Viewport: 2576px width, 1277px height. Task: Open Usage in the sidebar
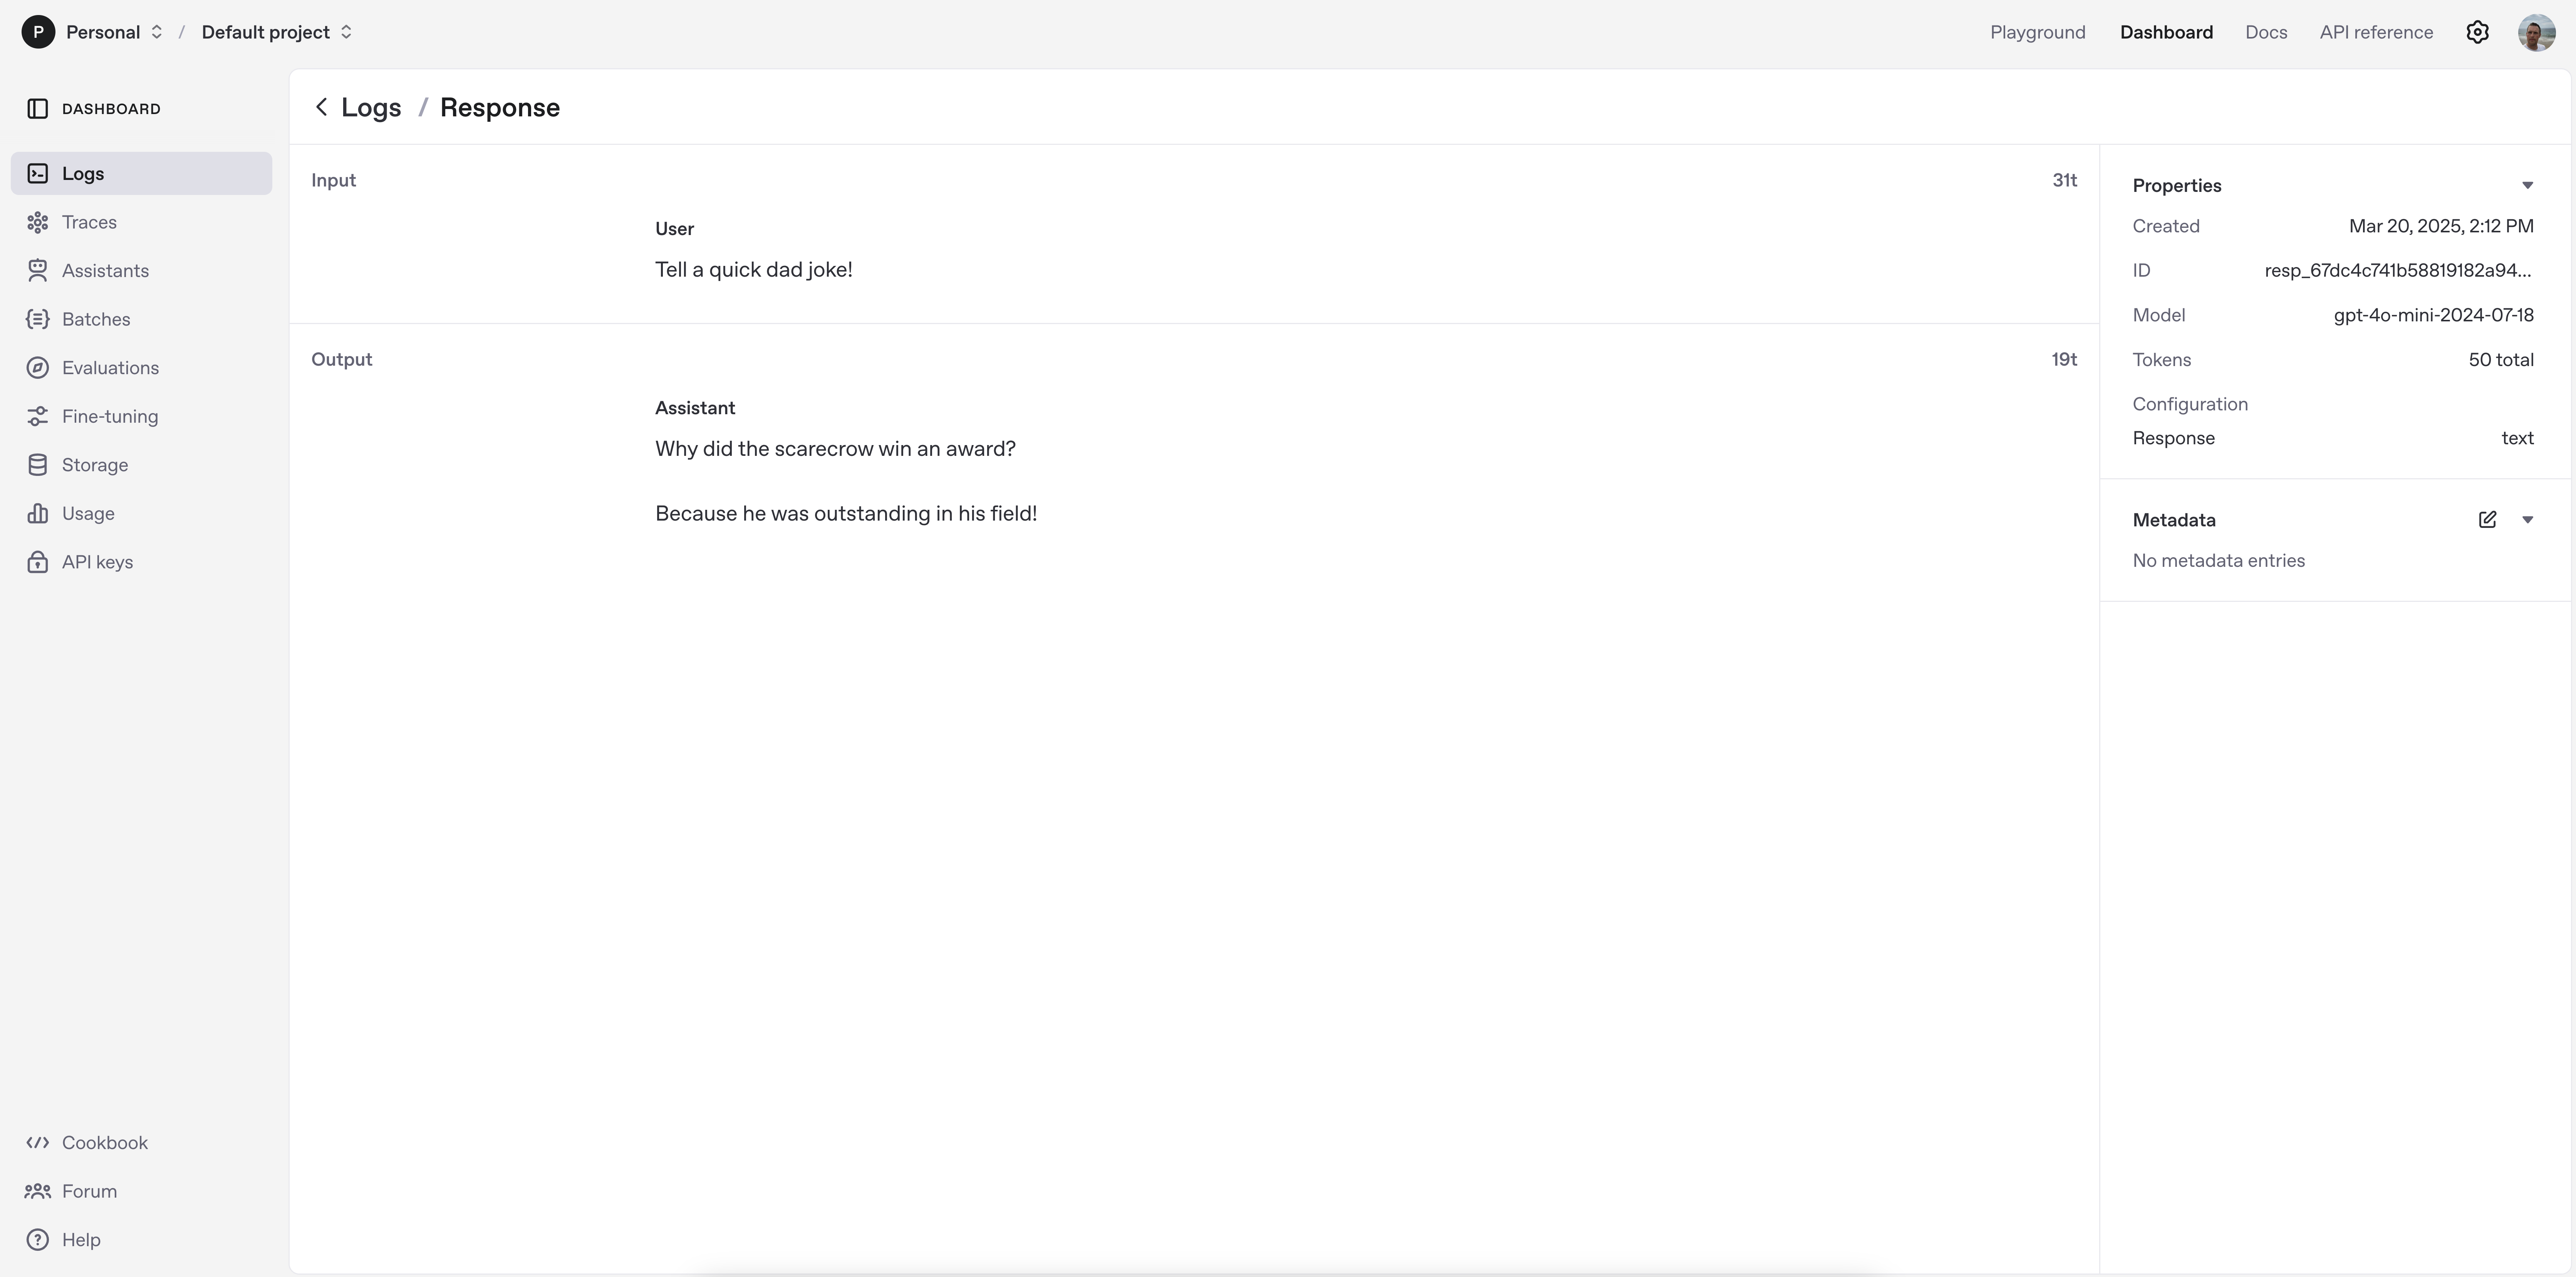click(141, 513)
